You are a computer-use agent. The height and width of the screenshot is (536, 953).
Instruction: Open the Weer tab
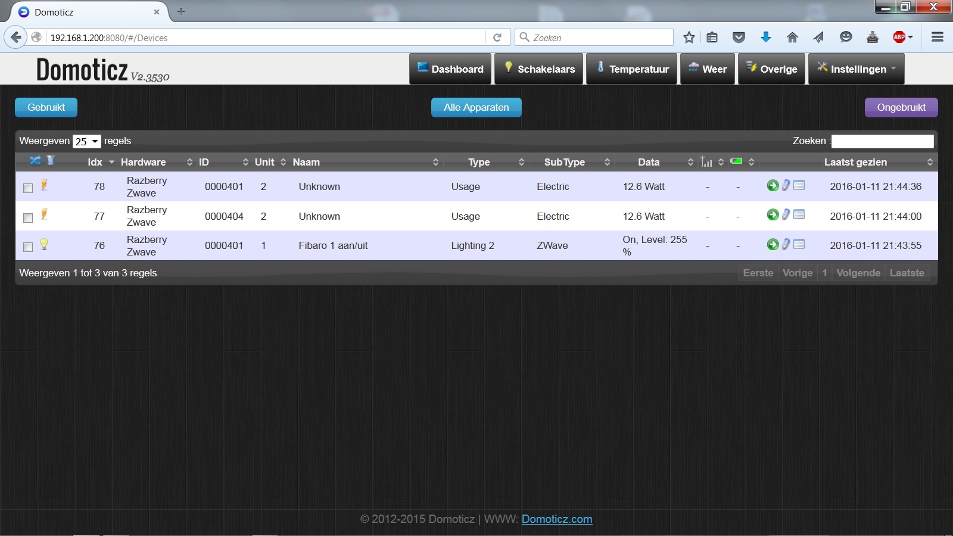(x=708, y=69)
